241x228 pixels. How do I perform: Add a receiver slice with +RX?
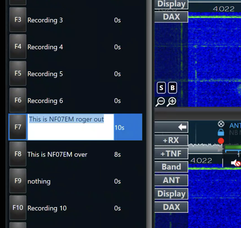(x=171, y=140)
